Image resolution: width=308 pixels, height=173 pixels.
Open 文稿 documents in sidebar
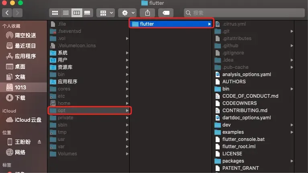click(x=24, y=77)
